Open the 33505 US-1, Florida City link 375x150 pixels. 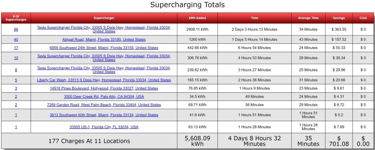click(x=104, y=127)
